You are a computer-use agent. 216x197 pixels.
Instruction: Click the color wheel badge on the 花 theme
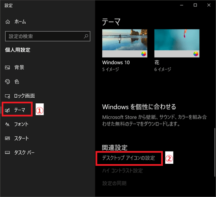(x=196, y=54)
